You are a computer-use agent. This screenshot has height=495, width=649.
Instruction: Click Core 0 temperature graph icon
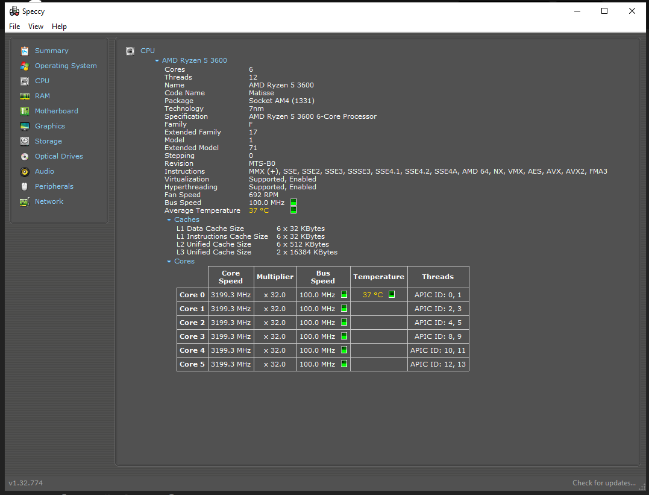(392, 294)
